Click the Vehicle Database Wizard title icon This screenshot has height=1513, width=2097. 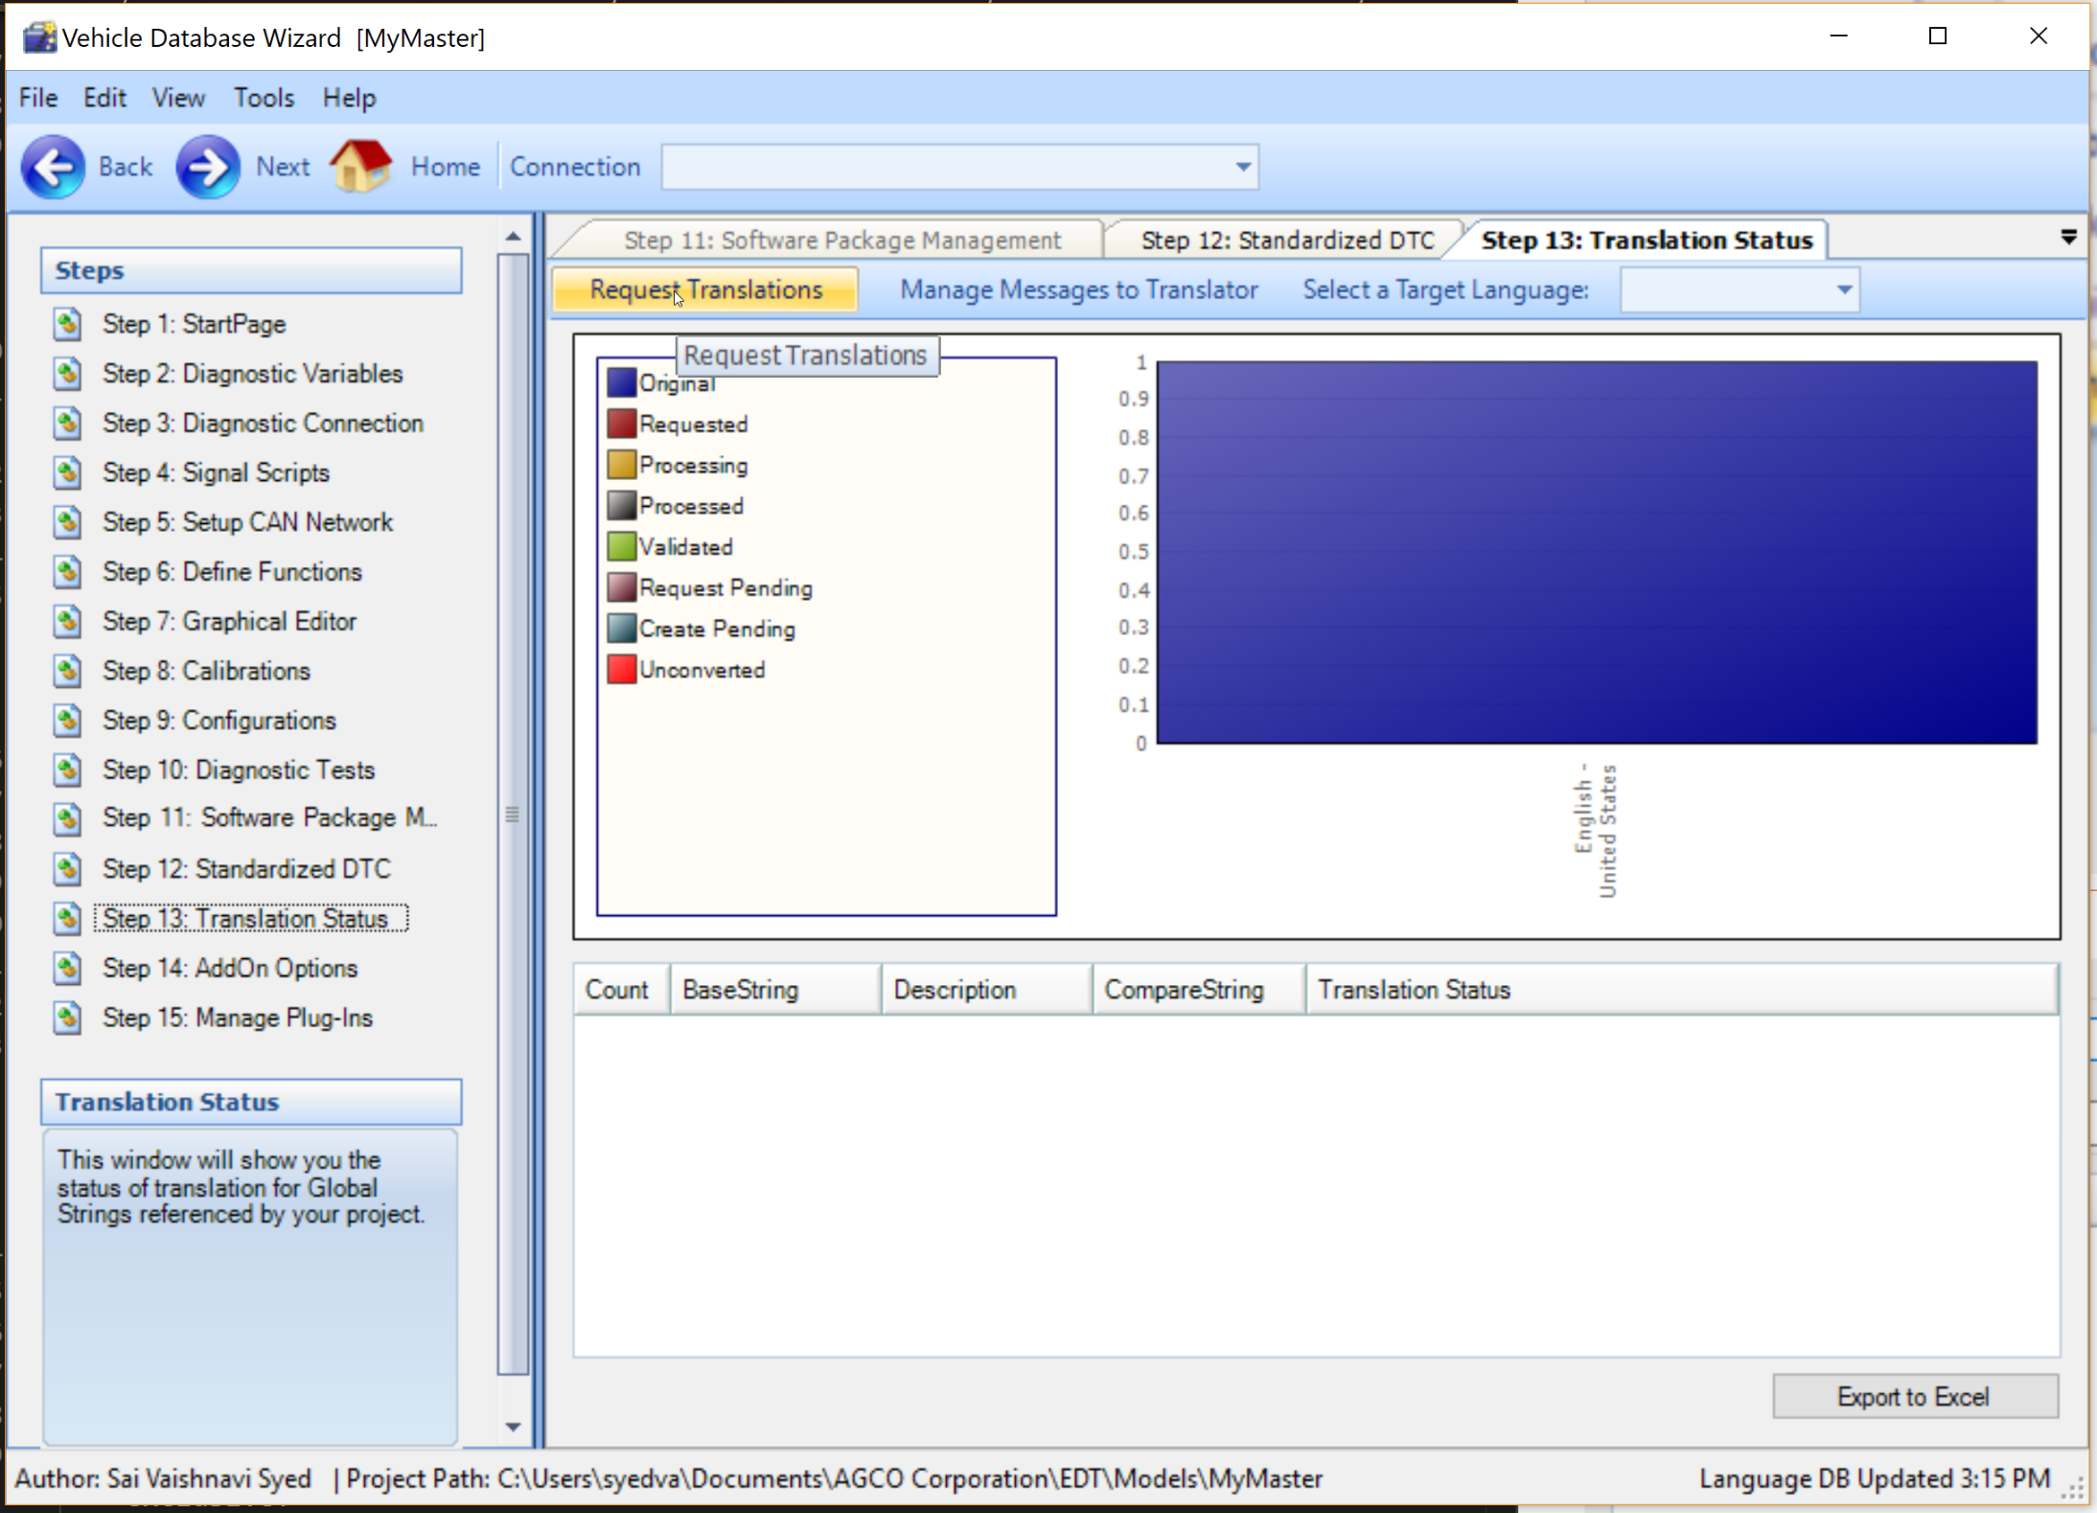click(x=39, y=37)
